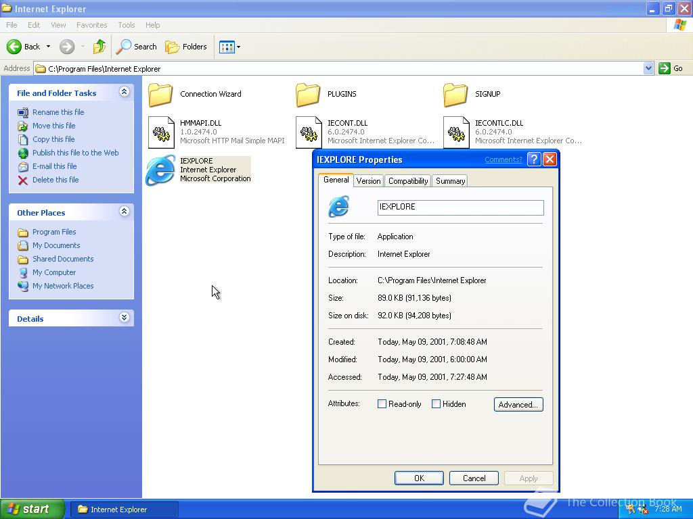
Task: Click the My Computer icon in Other Places
Action: [23, 273]
